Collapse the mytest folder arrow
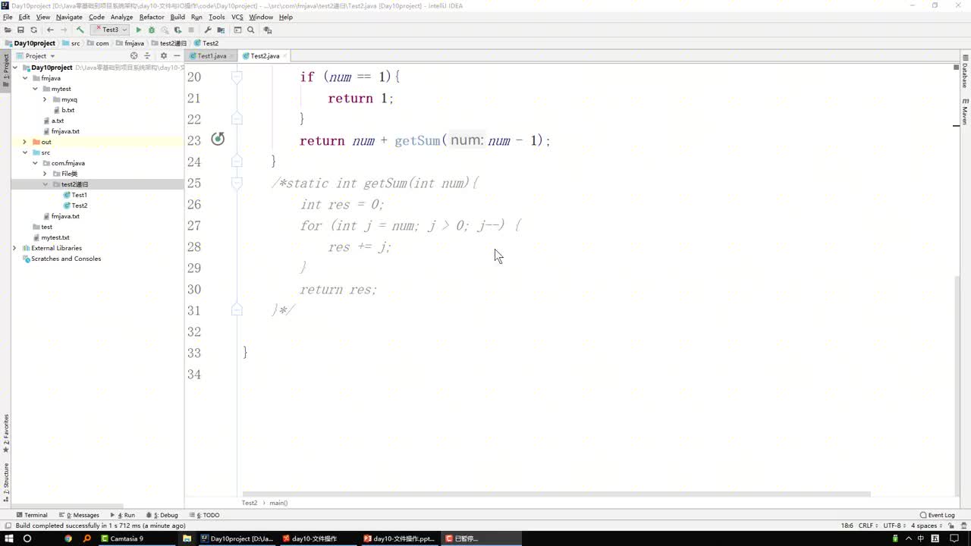The height and width of the screenshot is (546, 971). click(35, 89)
